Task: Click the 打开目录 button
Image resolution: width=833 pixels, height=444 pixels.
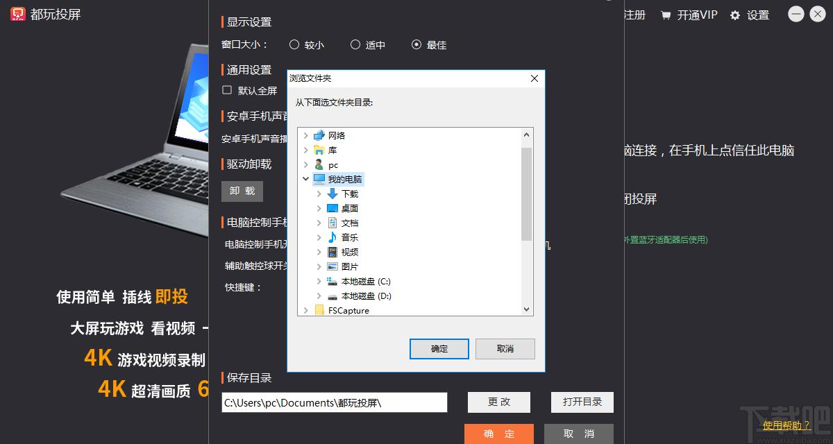Action: (x=582, y=402)
